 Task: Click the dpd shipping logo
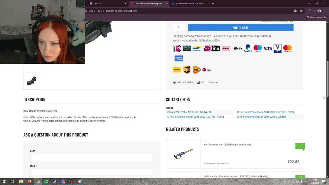pyautogui.click(x=207, y=70)
